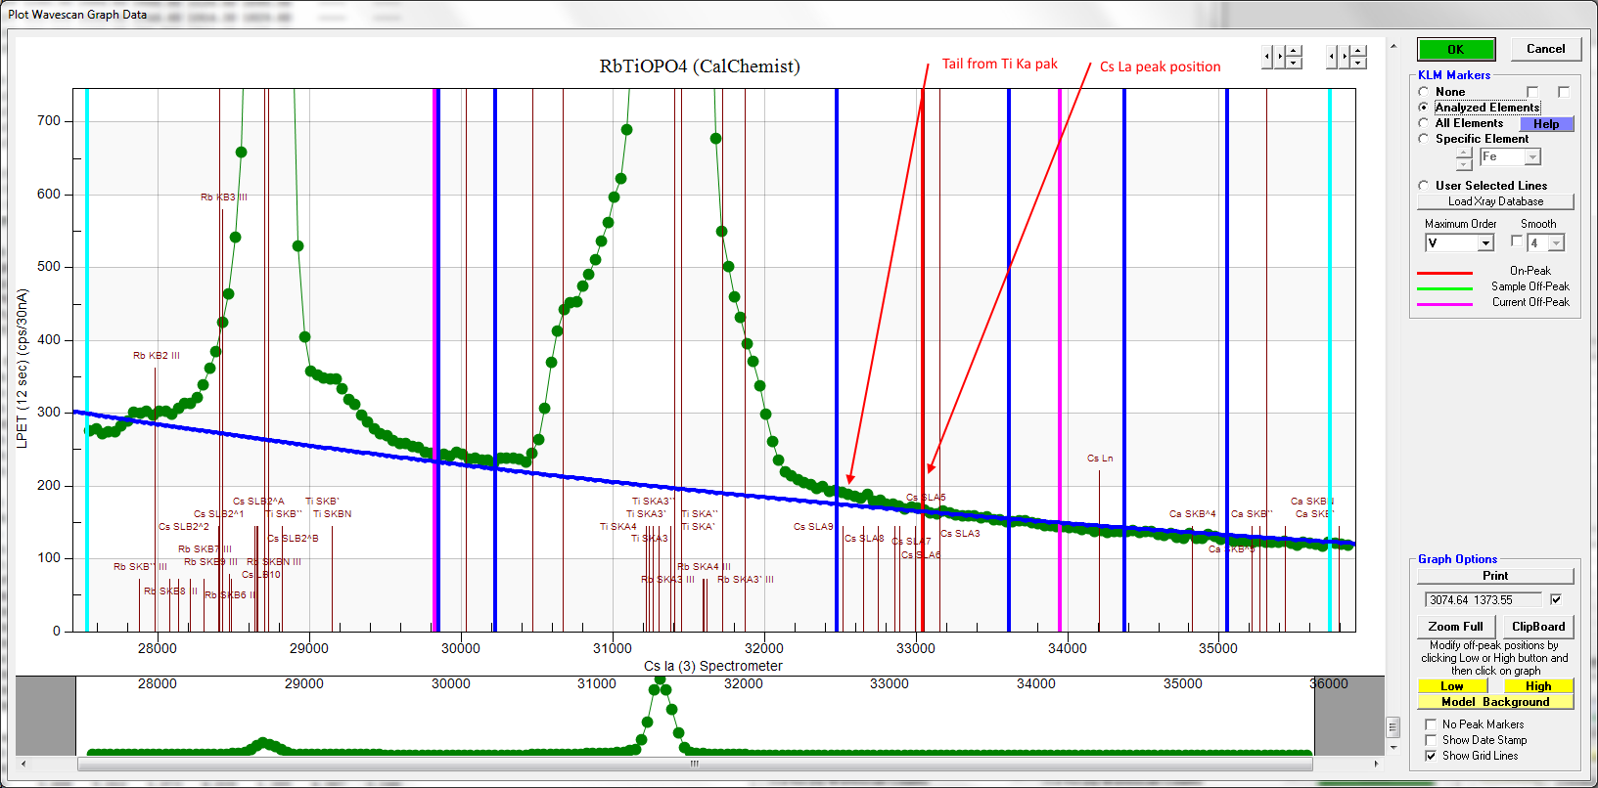Choose the None KLM markers option
The width and height of the screenshot is (1598, 788).
point(1424,92)
